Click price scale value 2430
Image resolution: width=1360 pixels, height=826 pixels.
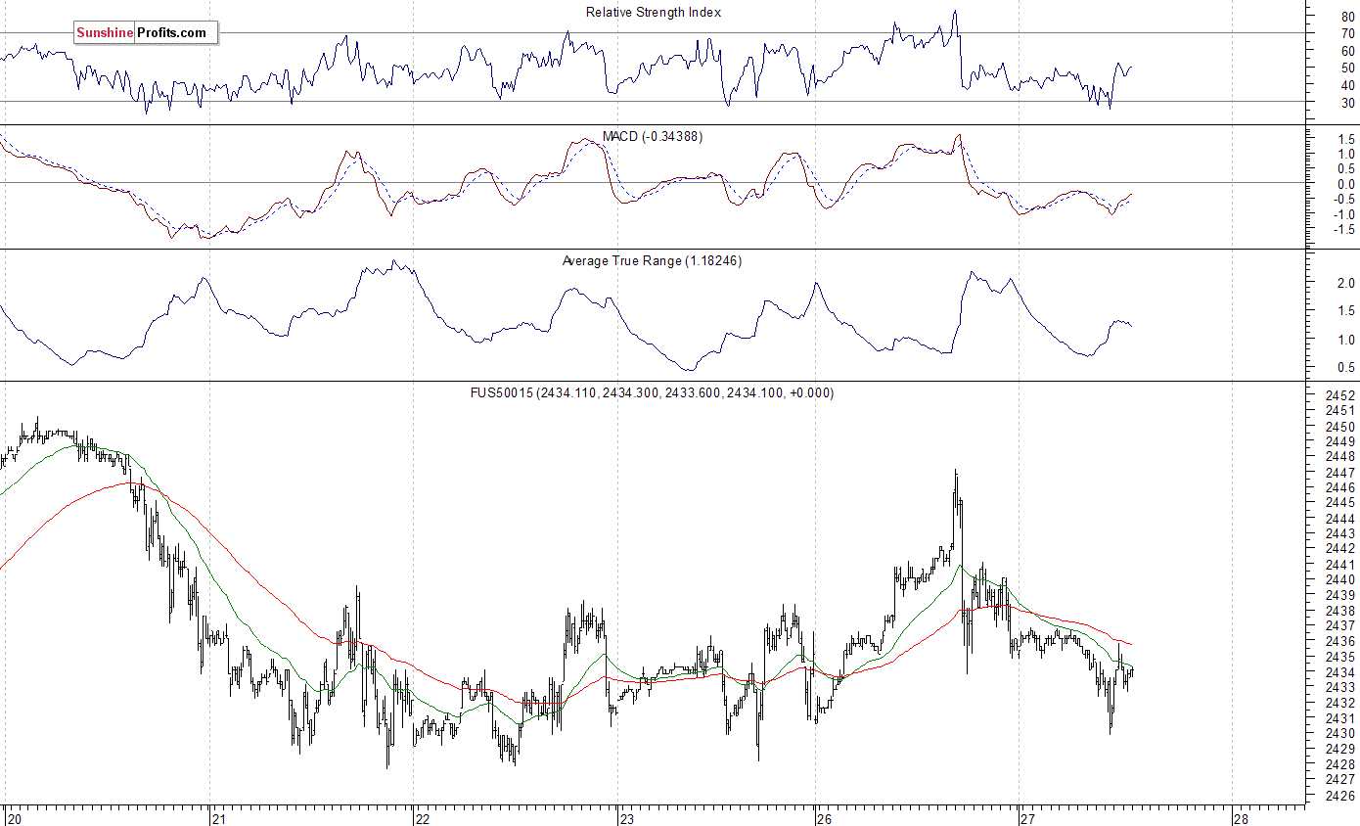tap(1341, 734)
